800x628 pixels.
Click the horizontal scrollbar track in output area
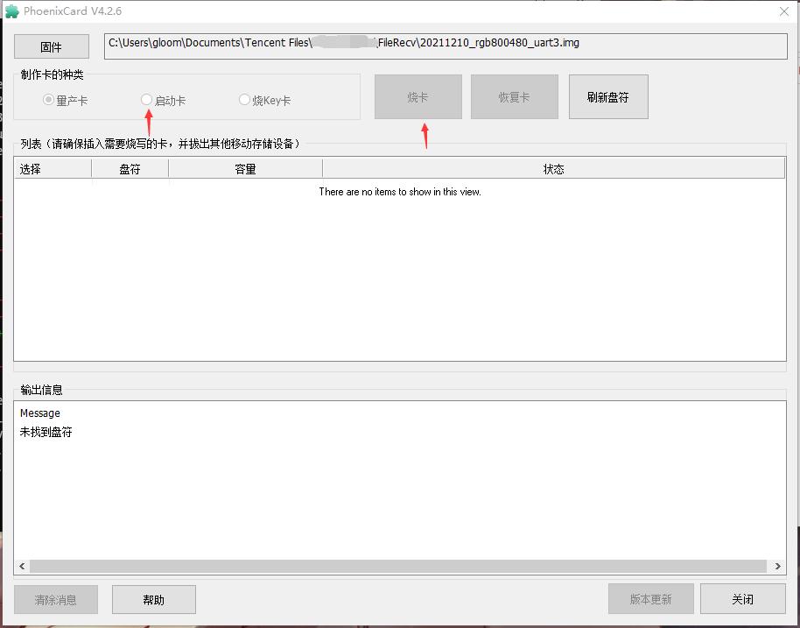(x=399, y=567)
